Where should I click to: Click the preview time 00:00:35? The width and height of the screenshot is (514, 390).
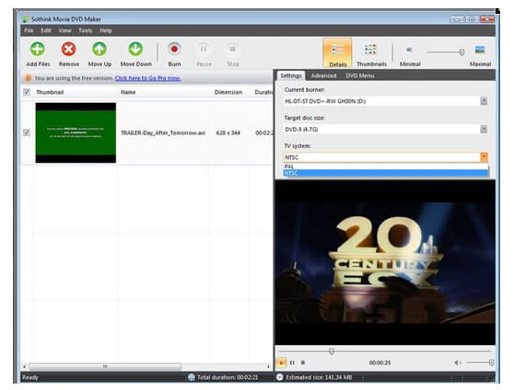pyautogui.click(x=380, y=362)
